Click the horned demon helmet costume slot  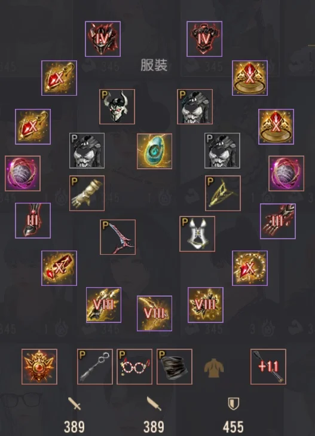click(x=117, y=107)
